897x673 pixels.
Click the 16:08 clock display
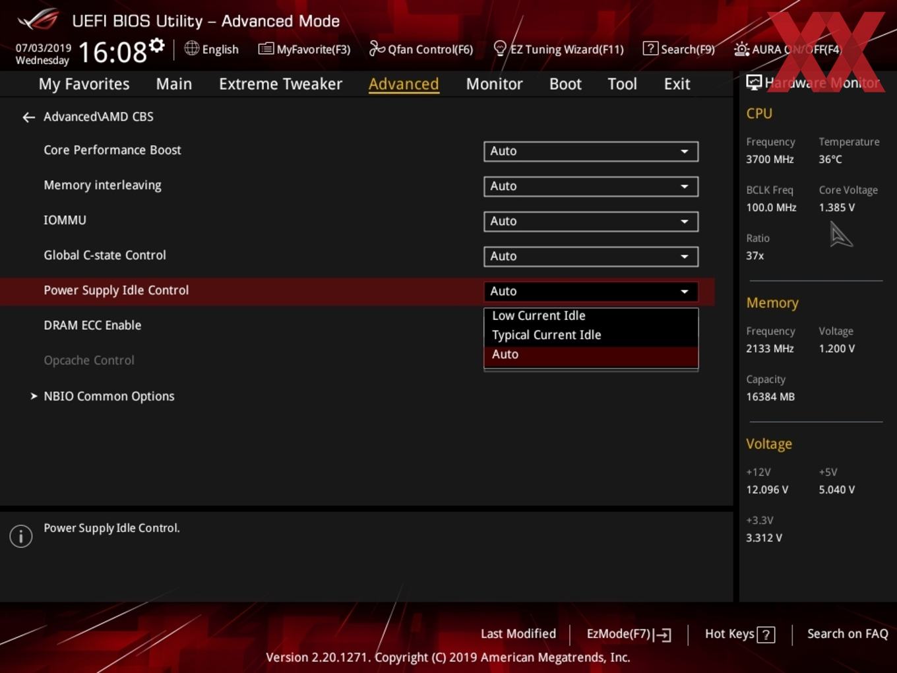[x=113, y=52]
